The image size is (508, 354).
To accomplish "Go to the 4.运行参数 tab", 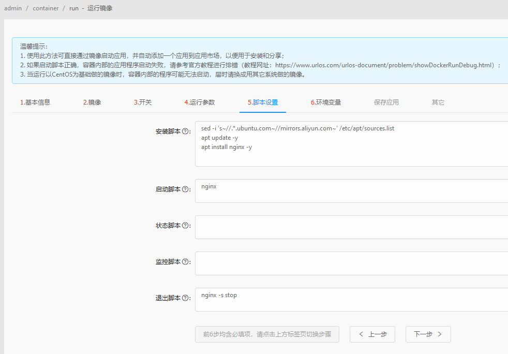I will pos(200,102).
